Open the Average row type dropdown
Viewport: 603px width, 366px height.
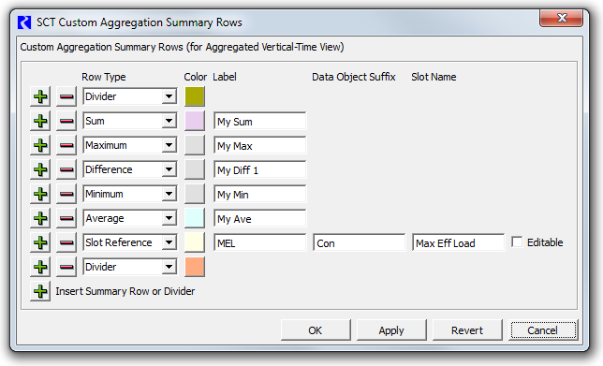pyautogui.click(x=169, y=218)
